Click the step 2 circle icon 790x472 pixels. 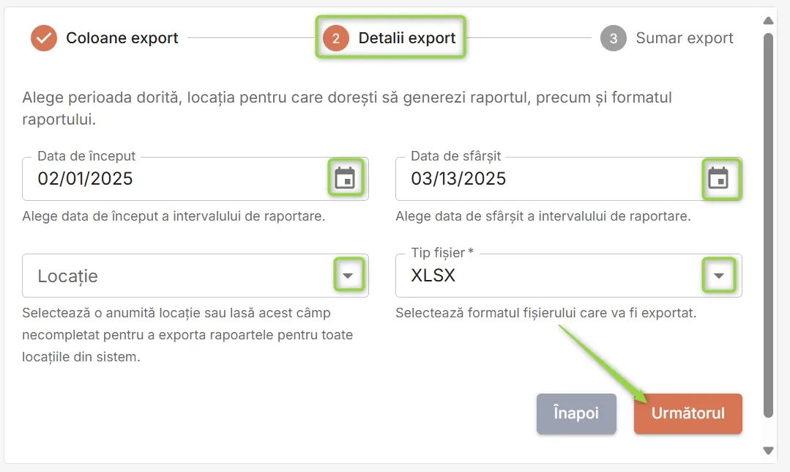[x=335, y=38]
